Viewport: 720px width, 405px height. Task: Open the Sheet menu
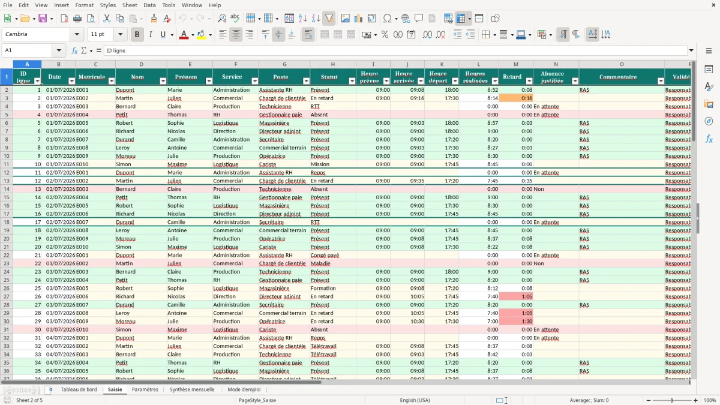pos(130,5)
